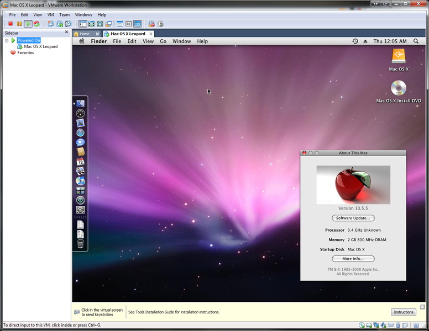Viewport: 429px width, 331px height.
Task: Take a snapshot with the first snapshot icon
Action: [x=51, y=24]
